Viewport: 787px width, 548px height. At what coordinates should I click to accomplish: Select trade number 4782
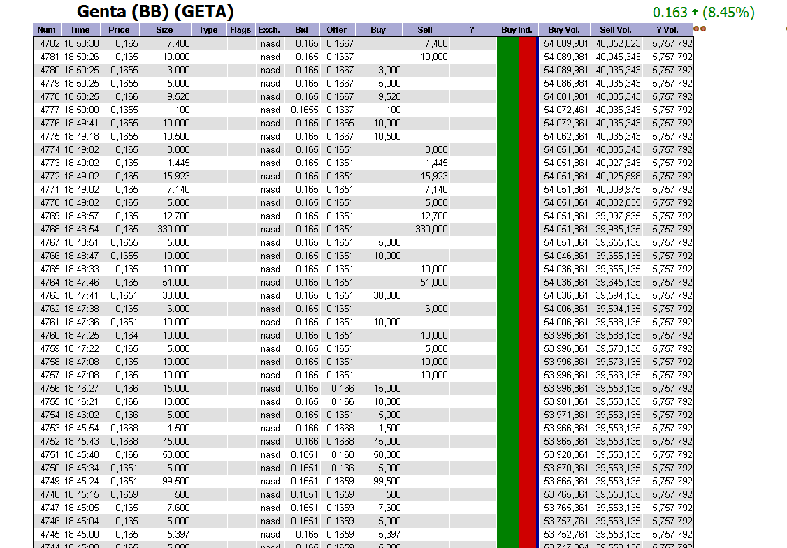tap(50, 43)
